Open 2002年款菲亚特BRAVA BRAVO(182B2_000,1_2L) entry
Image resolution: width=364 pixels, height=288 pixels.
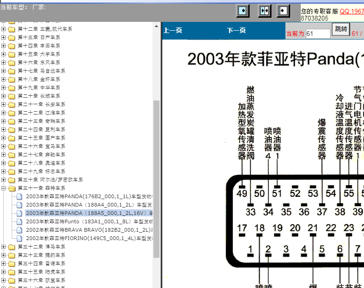[89, 230]
